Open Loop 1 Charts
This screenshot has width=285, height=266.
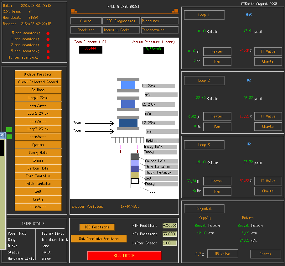(268, 61)
